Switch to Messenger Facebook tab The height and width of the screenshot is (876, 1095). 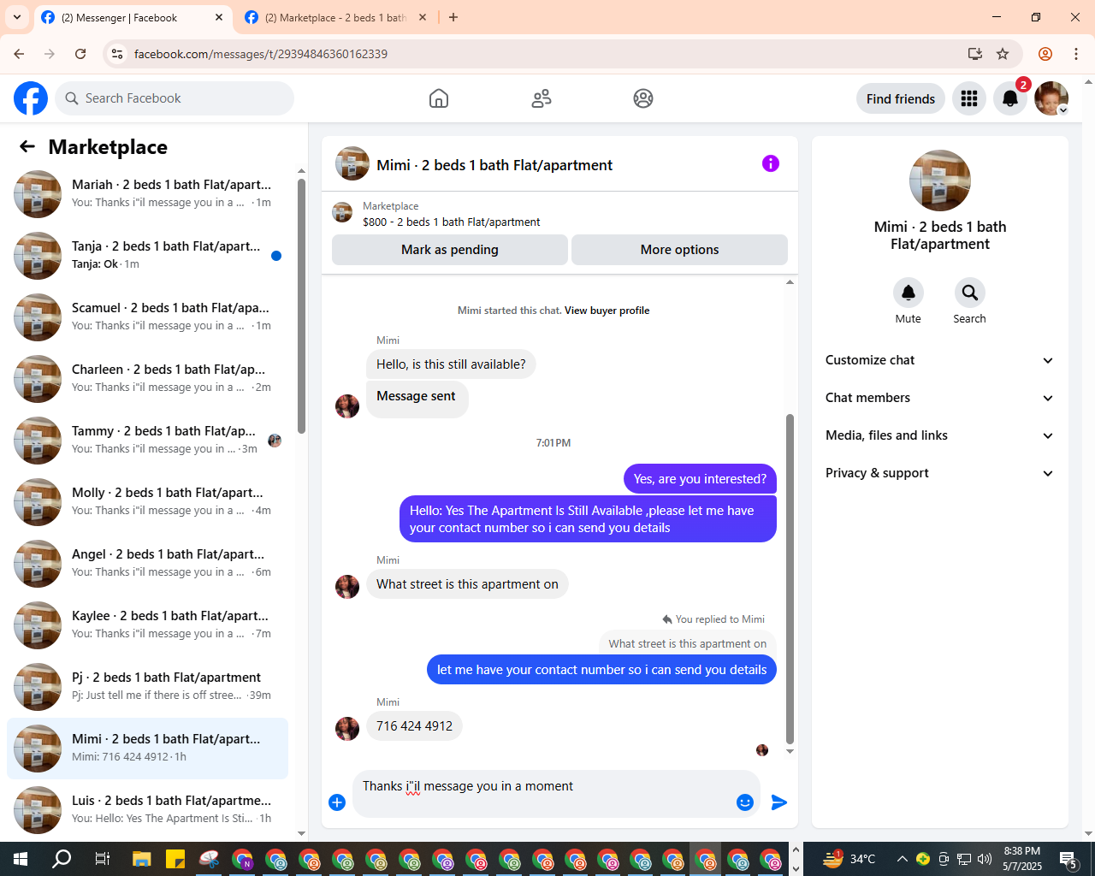[x=131, y=18]
